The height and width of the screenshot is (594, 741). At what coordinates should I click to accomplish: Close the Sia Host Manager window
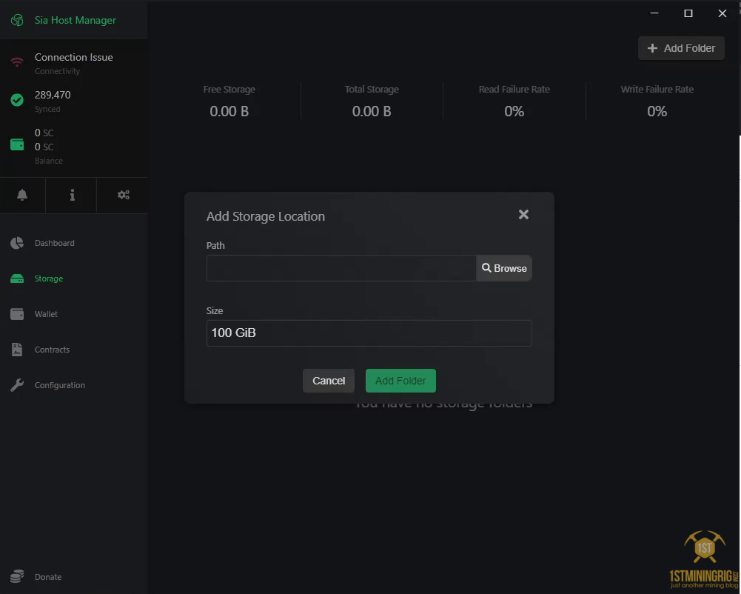722,13
